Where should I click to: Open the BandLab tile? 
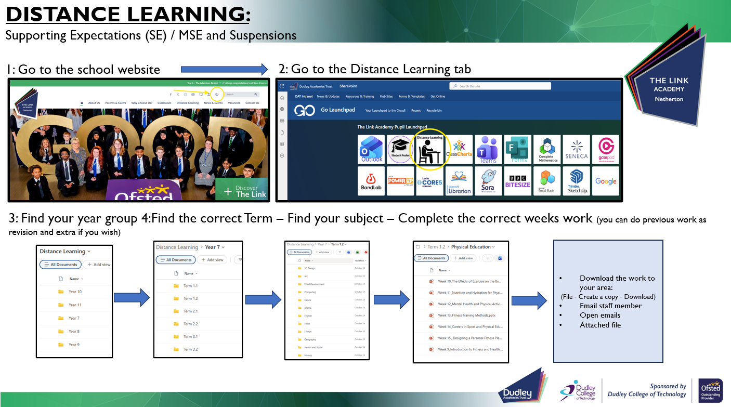tap(372, 181)
